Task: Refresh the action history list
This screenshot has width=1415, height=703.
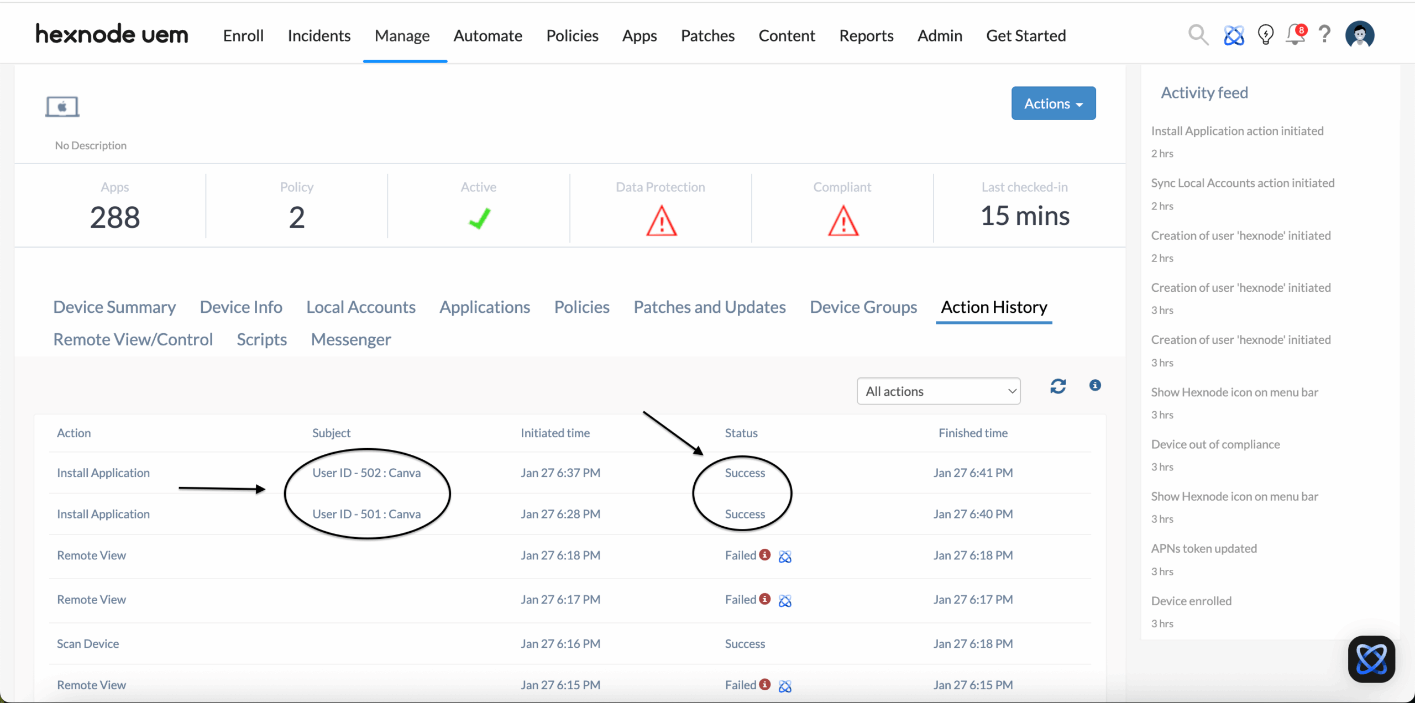Action: 1058,386
